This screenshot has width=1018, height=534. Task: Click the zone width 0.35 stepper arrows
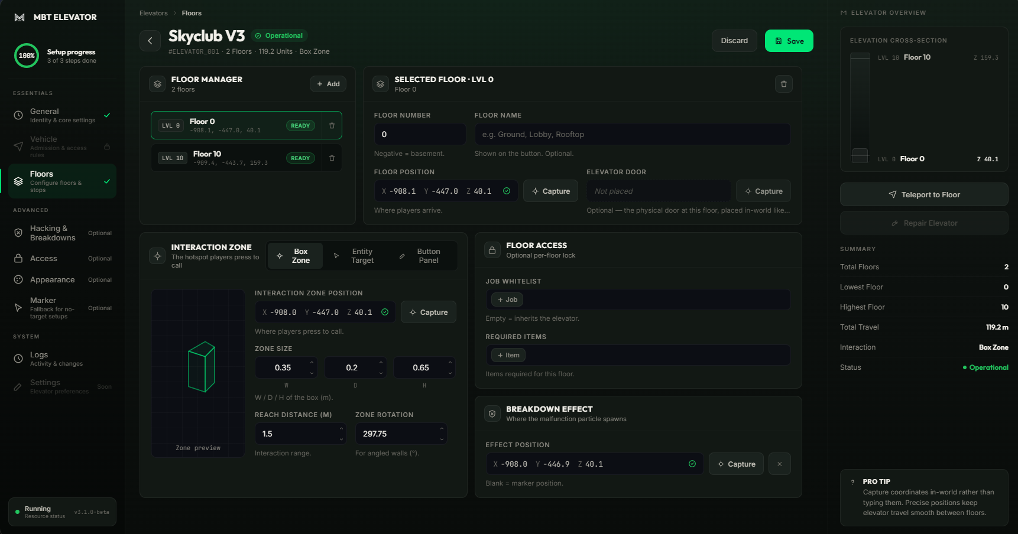pyautogui.click(x=312, y=367)
